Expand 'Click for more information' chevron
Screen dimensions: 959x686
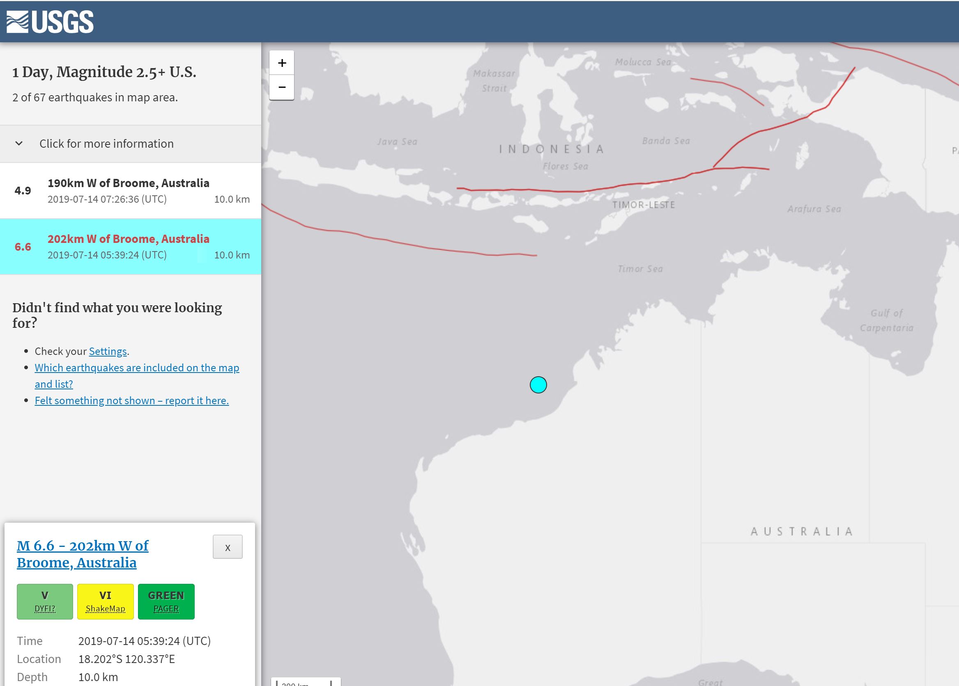point(19,144)
